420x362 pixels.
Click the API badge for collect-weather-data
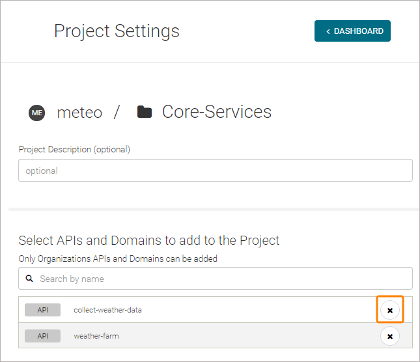[42, 310]
